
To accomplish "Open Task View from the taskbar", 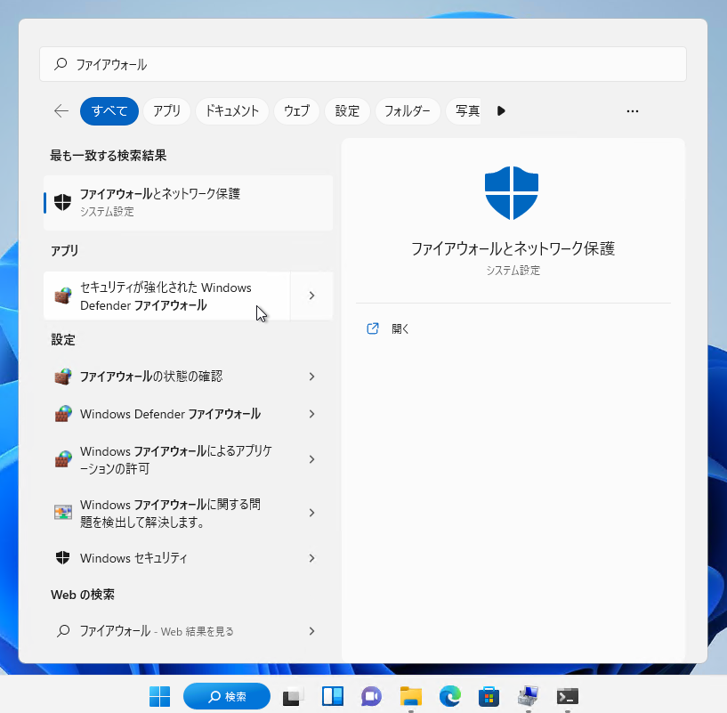I will pos(294,696).
